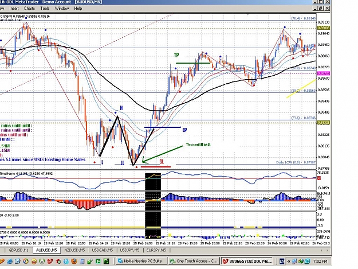Open Nokia Nseries PC Suite taskbar button
Viewport: 358px width, 269px height.
click(x=141, y=261)
